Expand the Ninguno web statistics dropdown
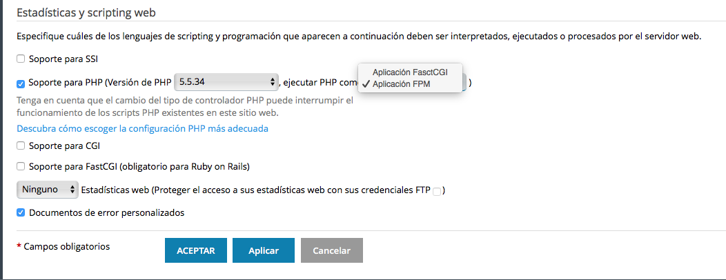This screenshot has width=726, height=280. [47, 189]
